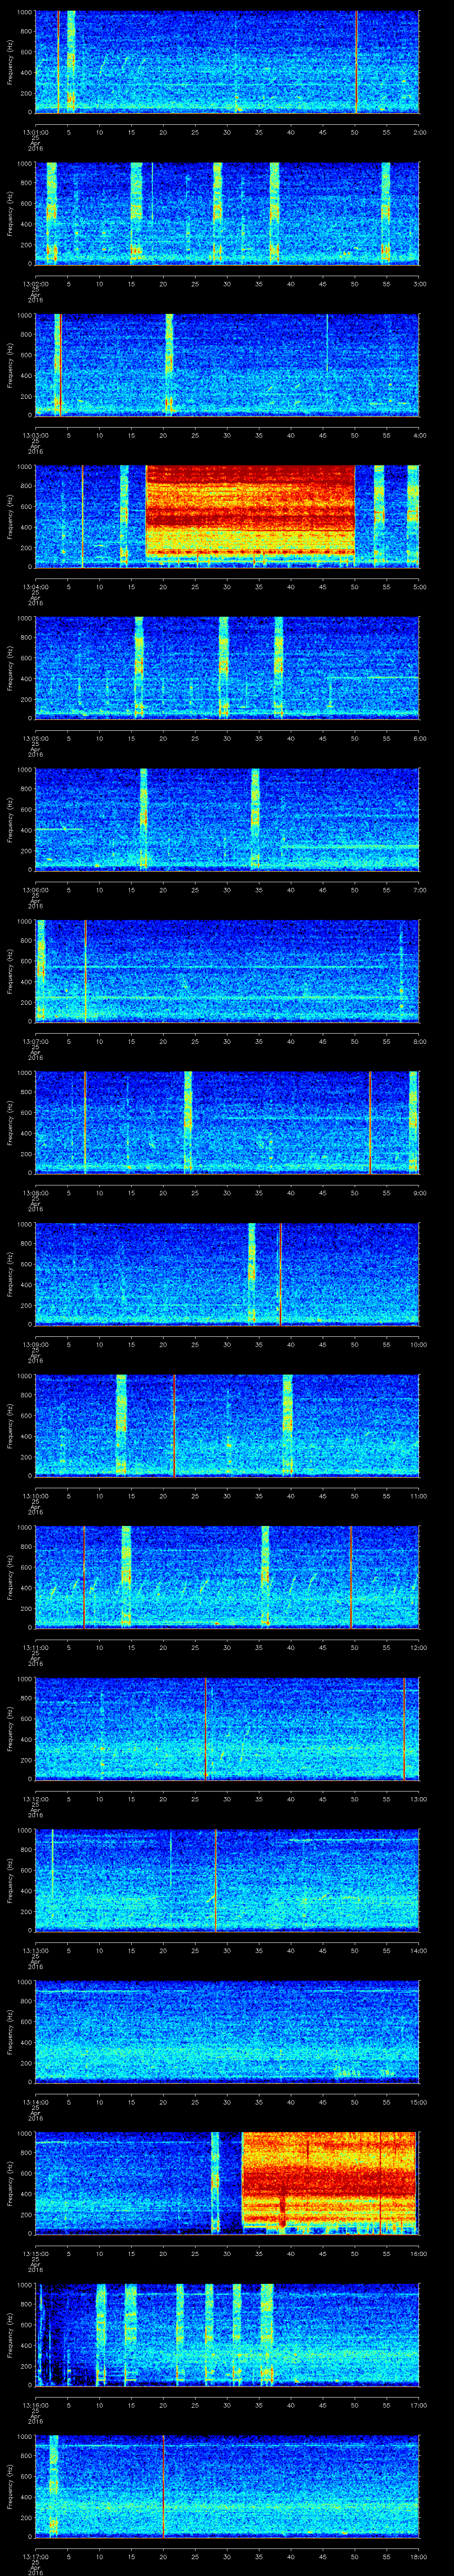Select the spectrogram starting at 13:02:00
The image size is (454, 2576).
click(x=227, y=213)
